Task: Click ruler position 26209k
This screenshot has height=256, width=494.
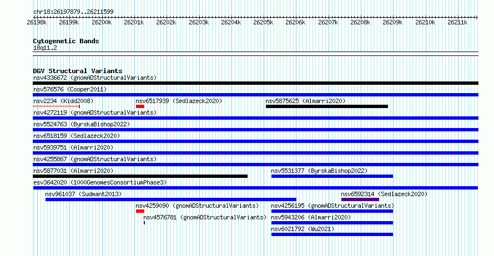Action: click(x=392, y=22)
